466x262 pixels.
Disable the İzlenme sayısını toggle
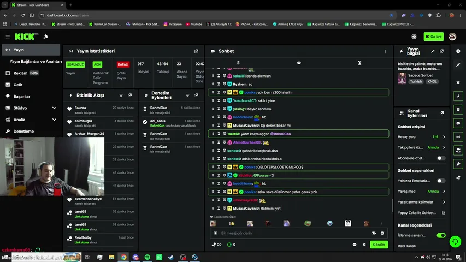[441, 235]
